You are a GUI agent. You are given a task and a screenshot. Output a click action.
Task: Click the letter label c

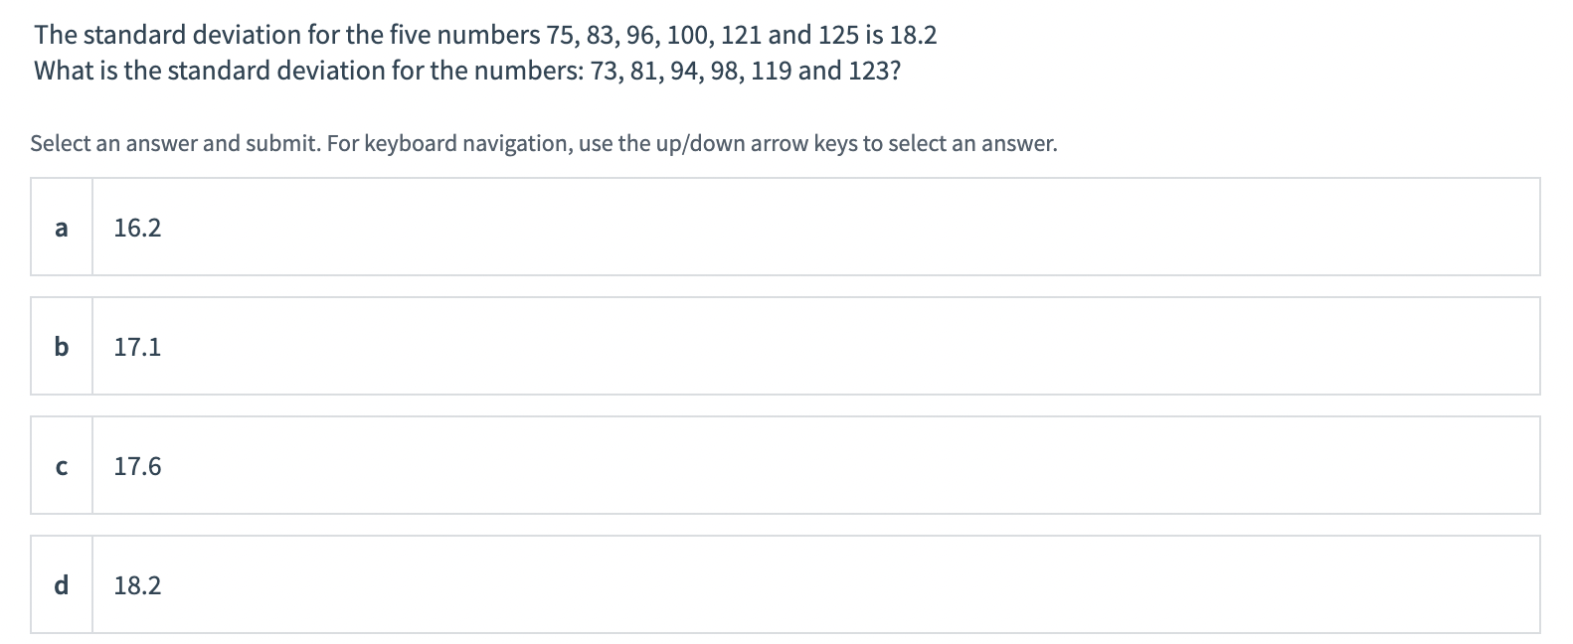click(62, 466)
